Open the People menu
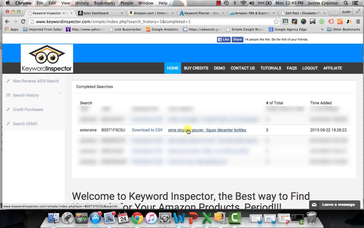The image size is (364, 228). pyautogui.click(x=127, y=3)
